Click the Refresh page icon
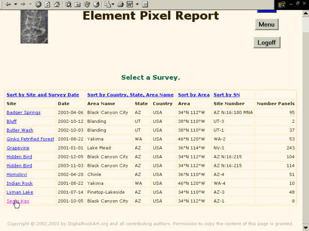 [47, 4]
